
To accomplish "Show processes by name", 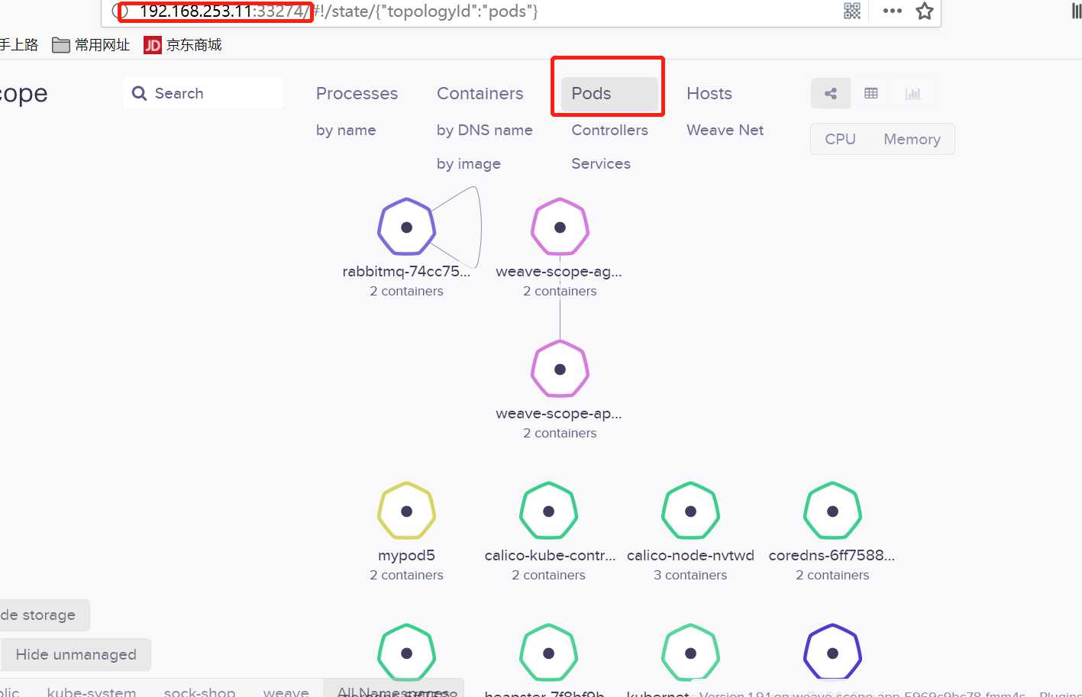I will click(346, 130).
